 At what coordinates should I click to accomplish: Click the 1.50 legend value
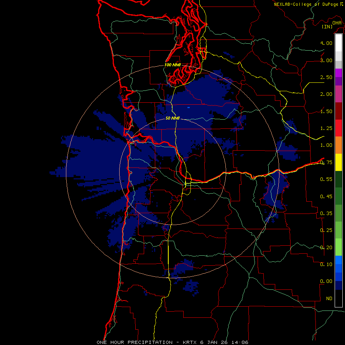pyautogui.click(x=326, y=111)
